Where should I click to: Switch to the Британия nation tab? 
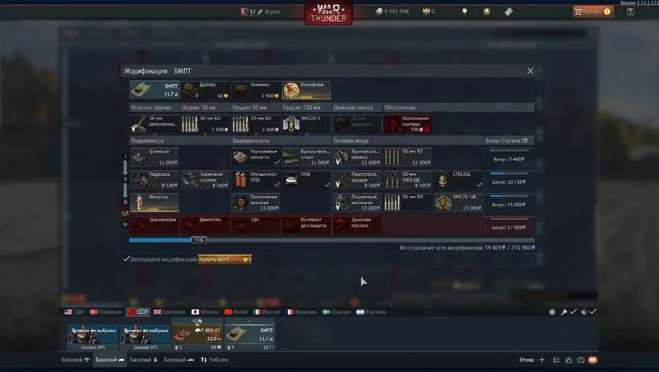[x=169, y=312]
